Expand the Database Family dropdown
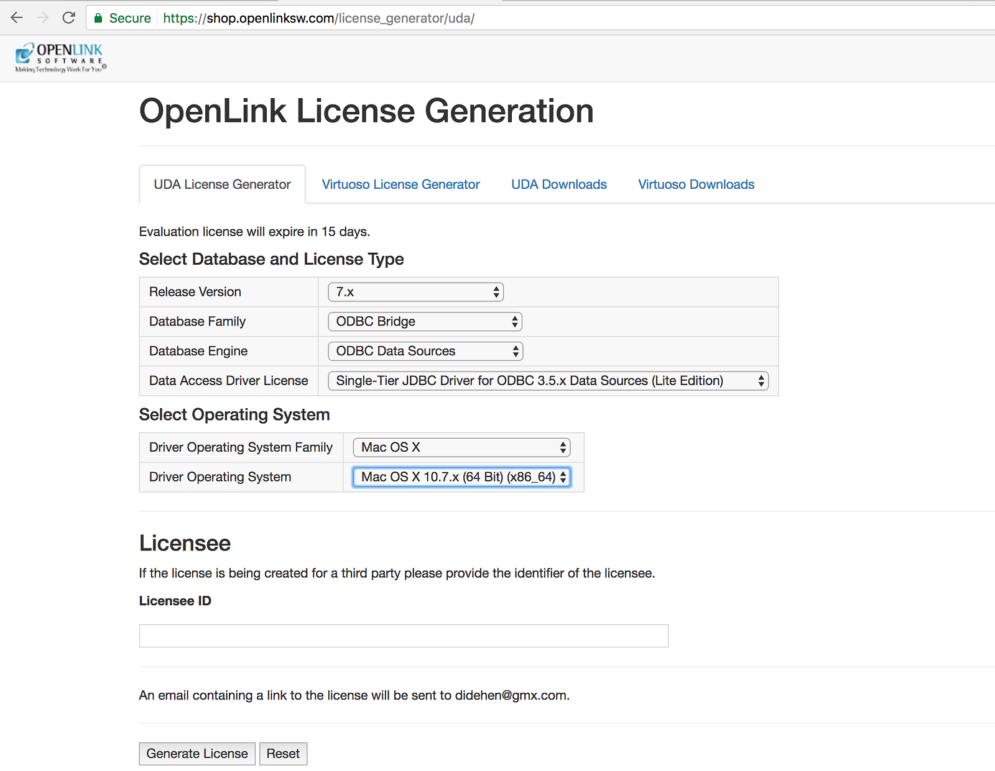This screenshot has height=771, width=995. (425, 322)
